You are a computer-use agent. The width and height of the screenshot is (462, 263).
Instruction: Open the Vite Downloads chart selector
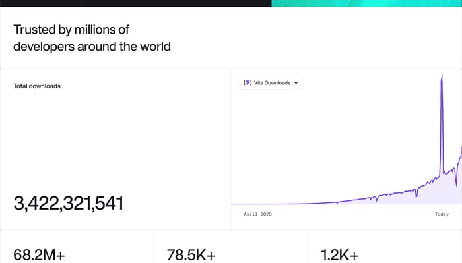click(x=271, y=83)
